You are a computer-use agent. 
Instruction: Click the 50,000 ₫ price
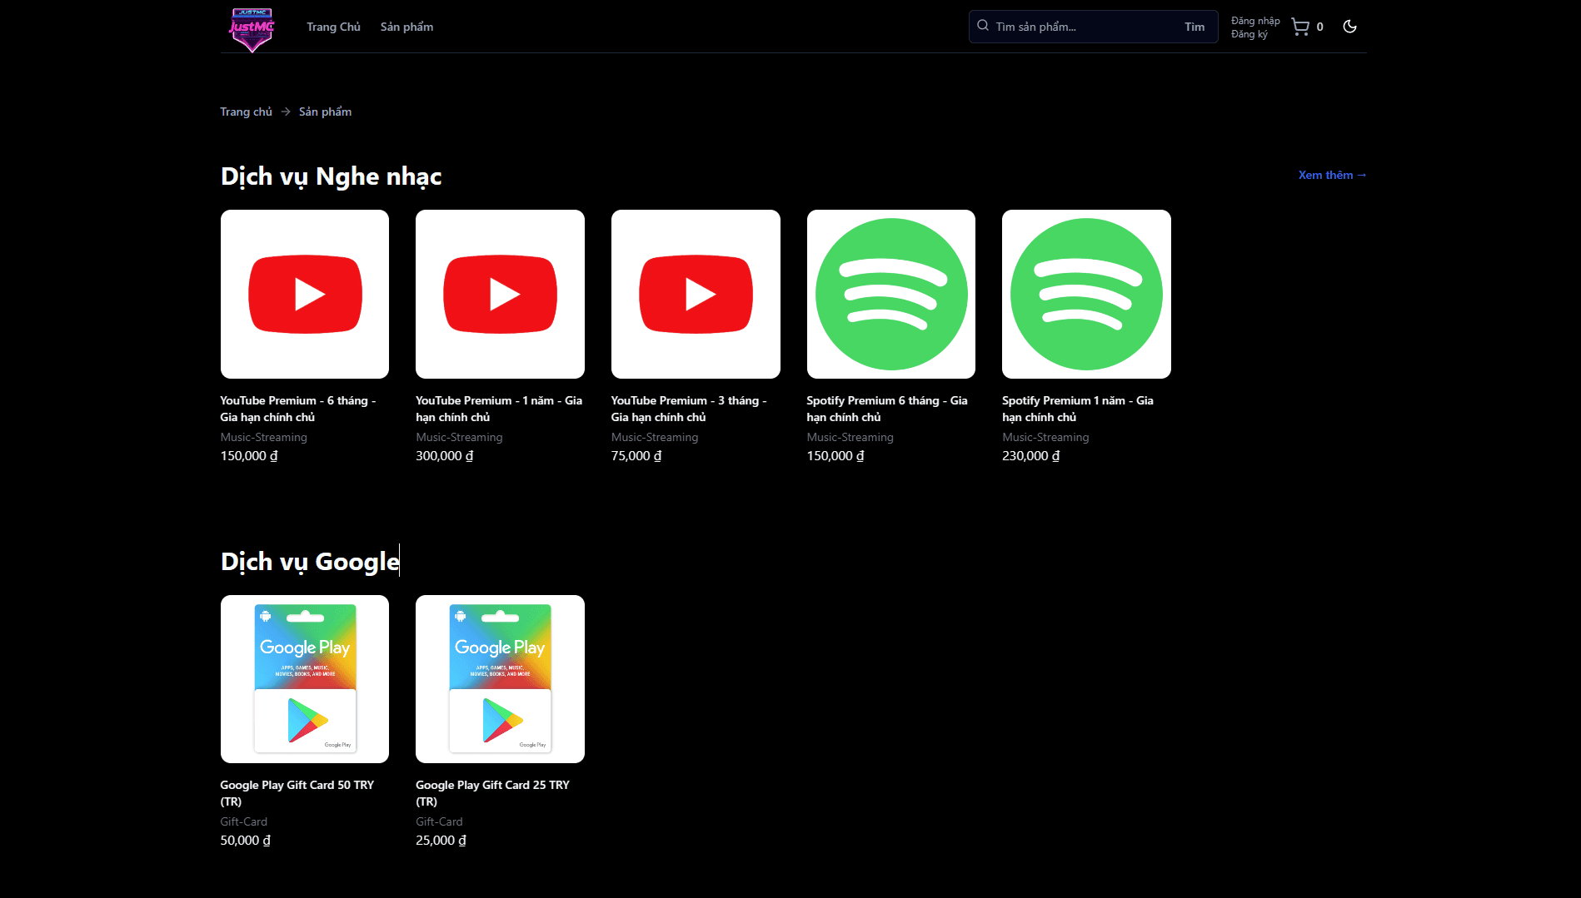click(x=245, y=841)
